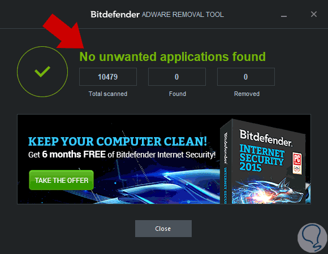Click the Removed label text
Image resolution: width=328 pixels, height=254 pixels.
click(x=247, y=94)
